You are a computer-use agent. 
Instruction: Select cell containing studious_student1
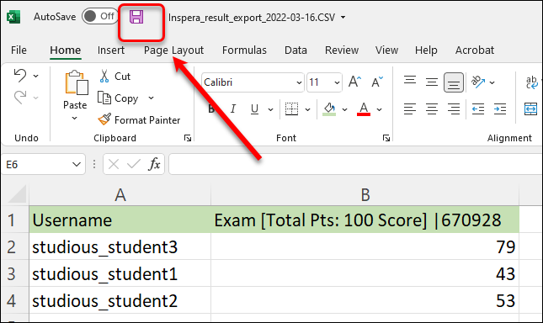pos(120,274)
